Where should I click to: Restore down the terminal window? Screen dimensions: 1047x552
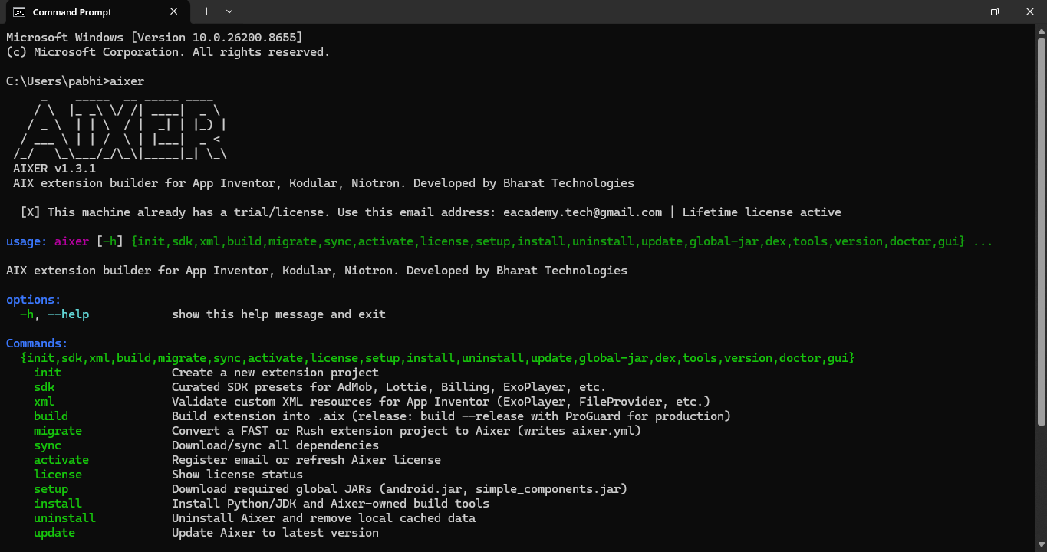pyautogui.click(x=994, y=11)
